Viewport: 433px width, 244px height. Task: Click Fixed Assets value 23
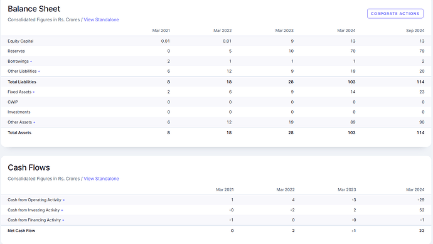(x=422, y=92)
